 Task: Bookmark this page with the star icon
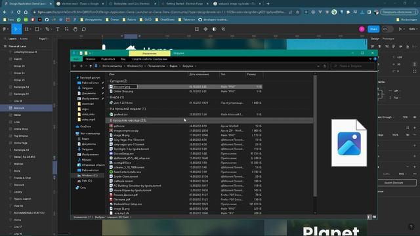[297, 12]
